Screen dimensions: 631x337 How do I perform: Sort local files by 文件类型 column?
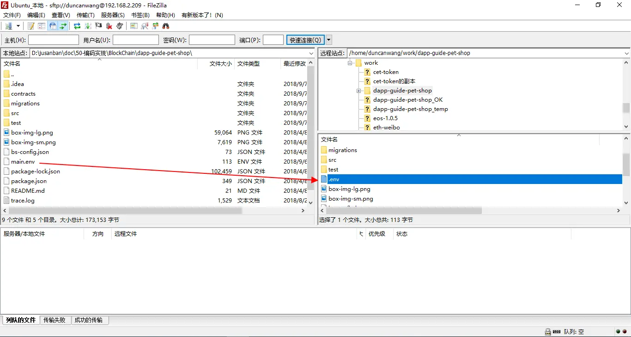257,64
